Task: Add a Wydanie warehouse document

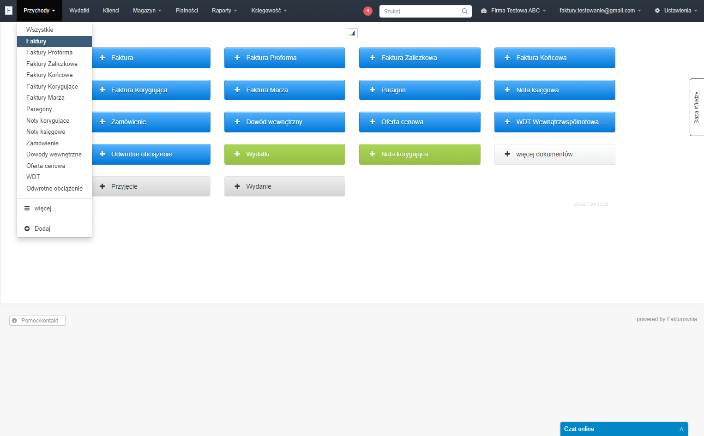Action: 285,186
